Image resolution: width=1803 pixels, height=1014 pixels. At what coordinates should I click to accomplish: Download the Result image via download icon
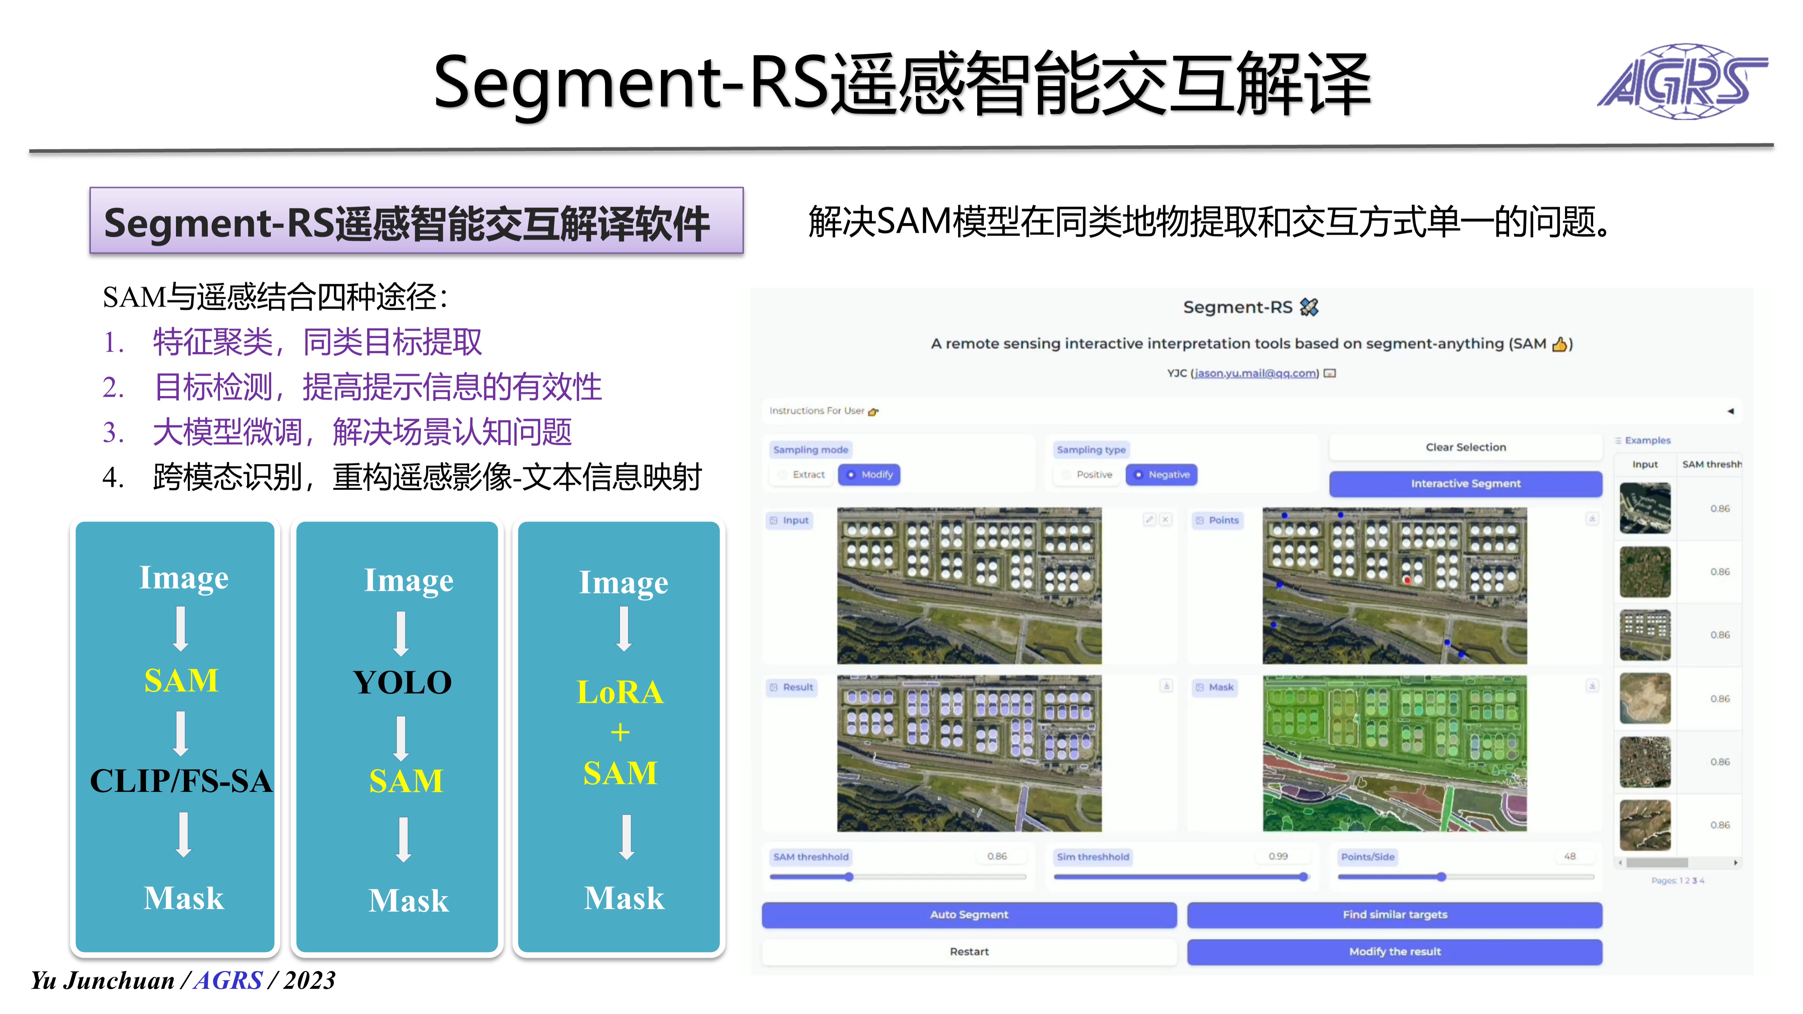click(x=1166, y=686)
